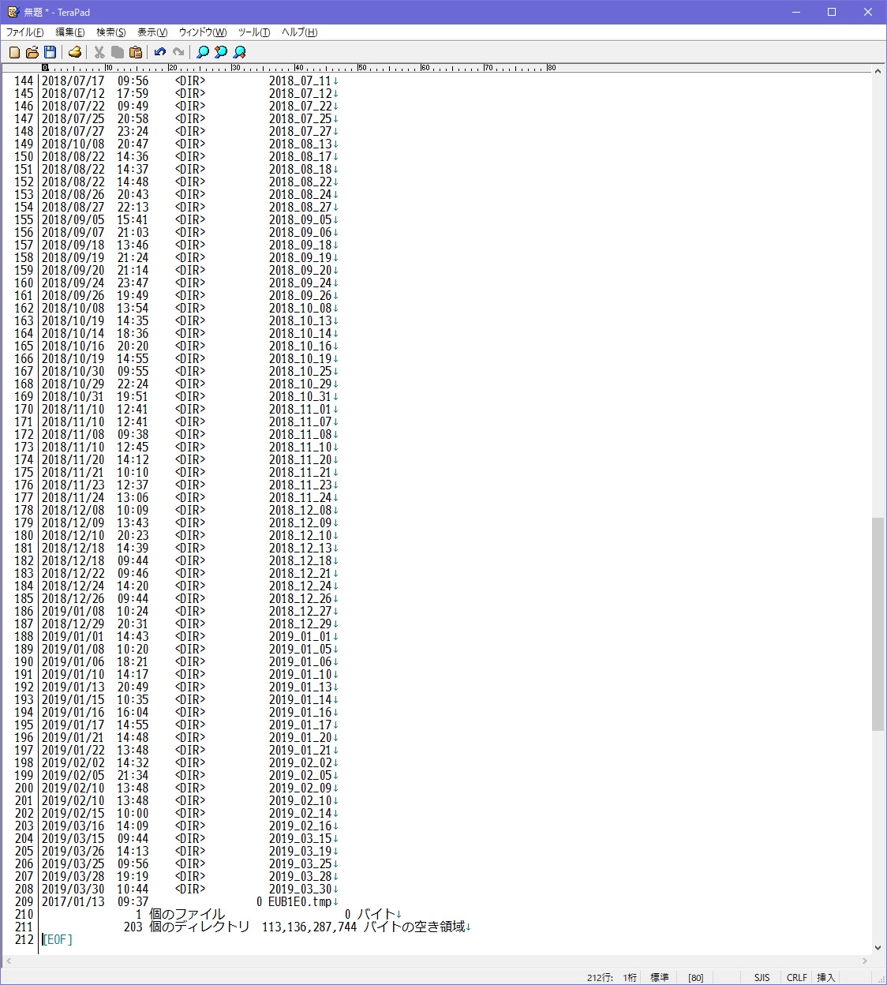
Task: Click date 2019/02/15 on line 202
Action: 73,813
